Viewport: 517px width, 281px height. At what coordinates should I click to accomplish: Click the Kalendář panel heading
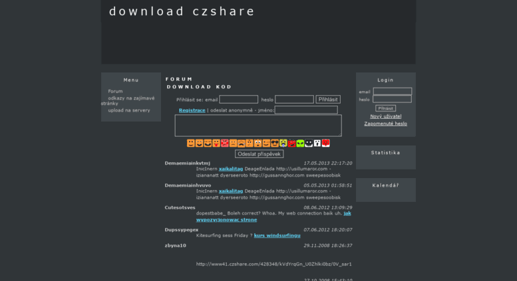tap(385, 185)
